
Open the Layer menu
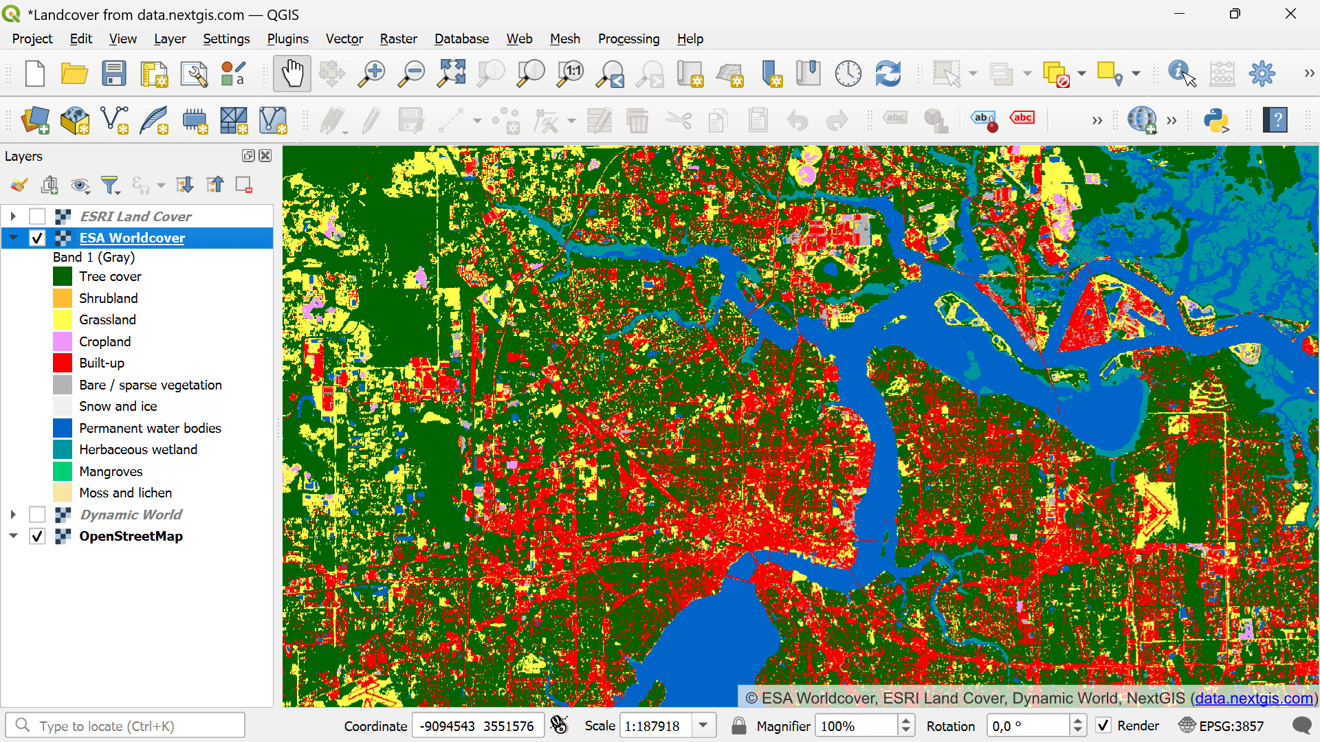point(170,39)
